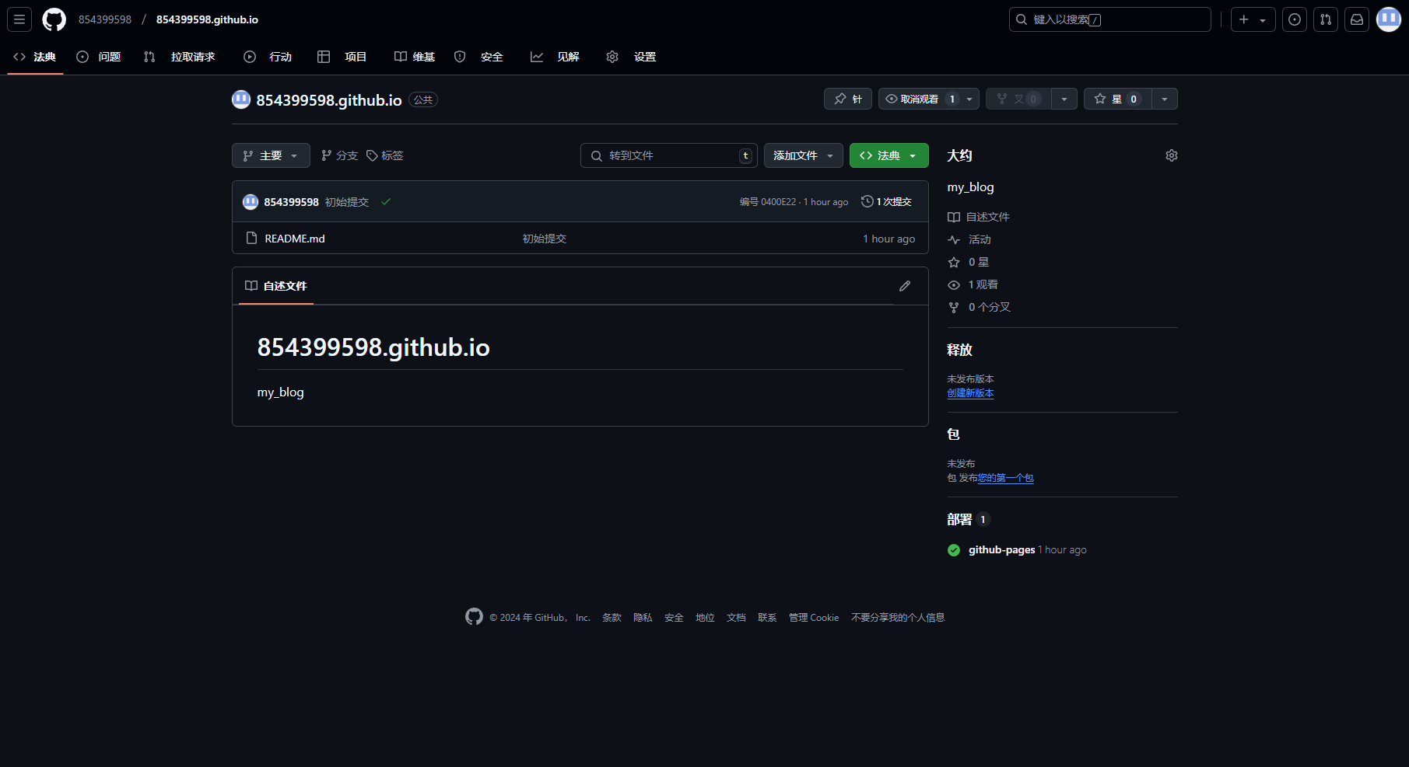Open the hamburger navigation menu
1409x767 pixels.
19,19
